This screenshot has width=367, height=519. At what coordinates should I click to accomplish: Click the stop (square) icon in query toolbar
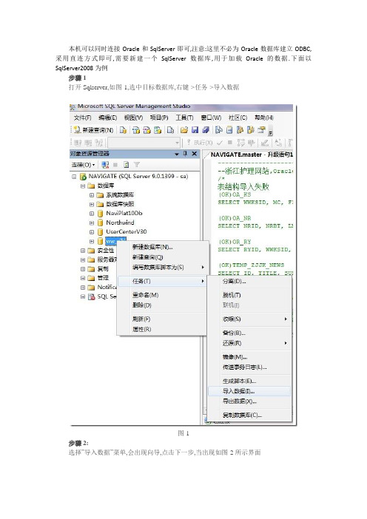tap(230, 143)
